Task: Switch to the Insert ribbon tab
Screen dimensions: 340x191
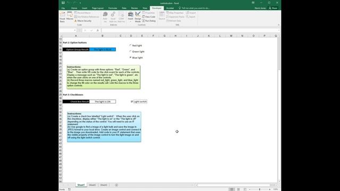Action: [x=84, y=8]
